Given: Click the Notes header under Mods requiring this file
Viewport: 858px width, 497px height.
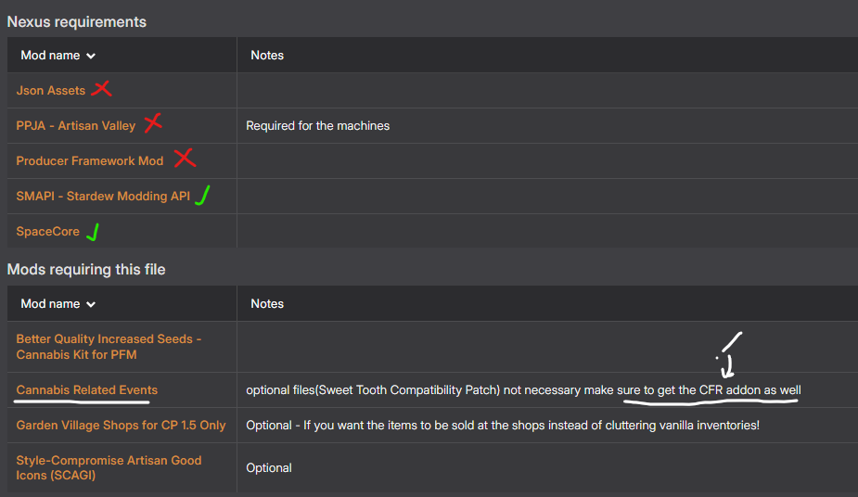Looking at the screenshot, I should tap(267, 304).
